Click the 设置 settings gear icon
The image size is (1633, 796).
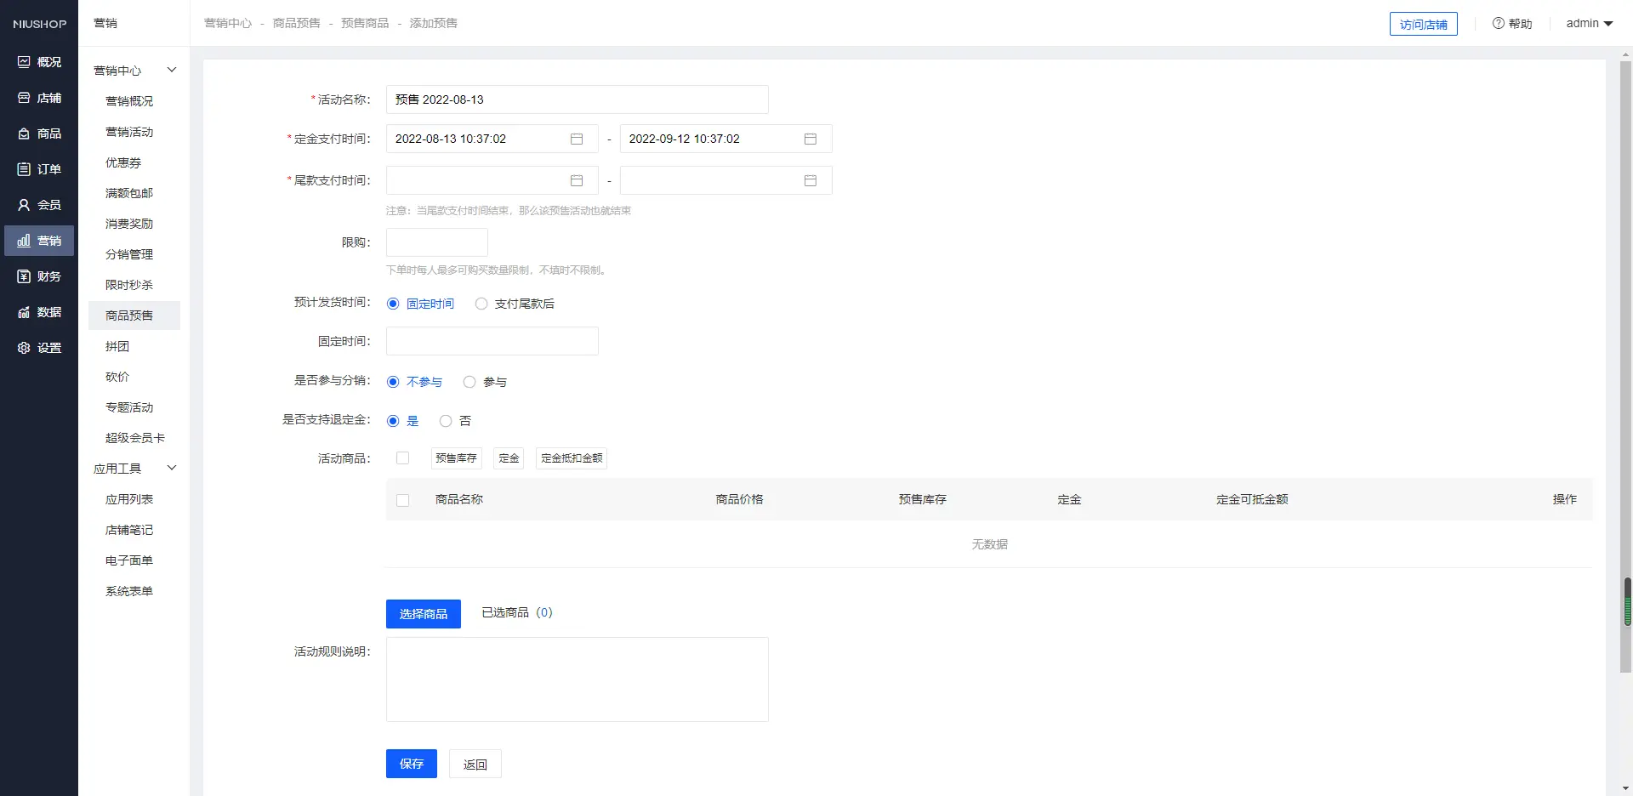point(24,348)
